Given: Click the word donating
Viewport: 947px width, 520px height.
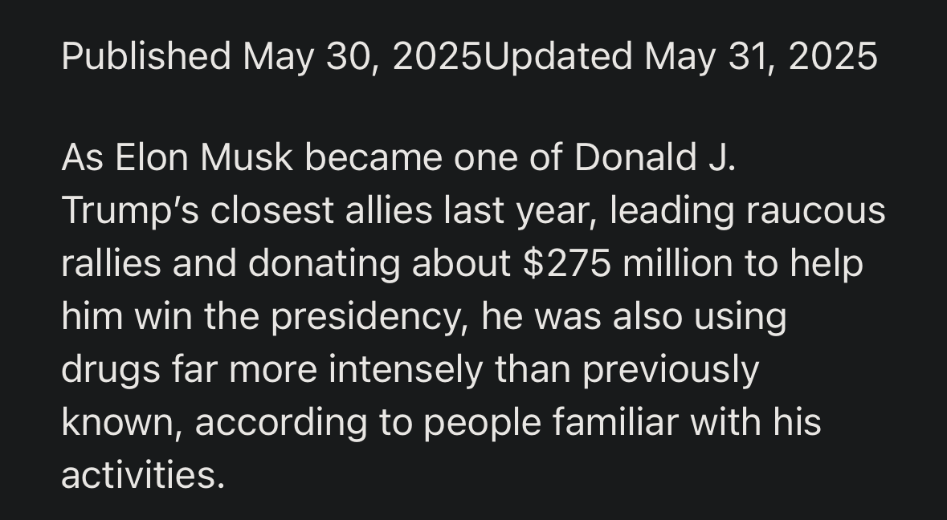Looking at the screenshot, I should (324, 264).
